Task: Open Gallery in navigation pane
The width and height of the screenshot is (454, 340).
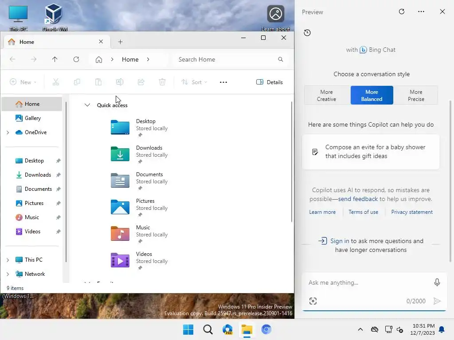Action: (x=32, y=118)
